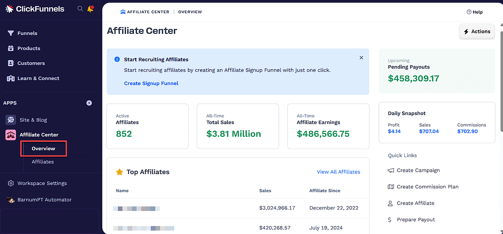Click the $3,024,966.17 sales cell
The height and width of the screenshot is (234, 503).
point(277,208)
